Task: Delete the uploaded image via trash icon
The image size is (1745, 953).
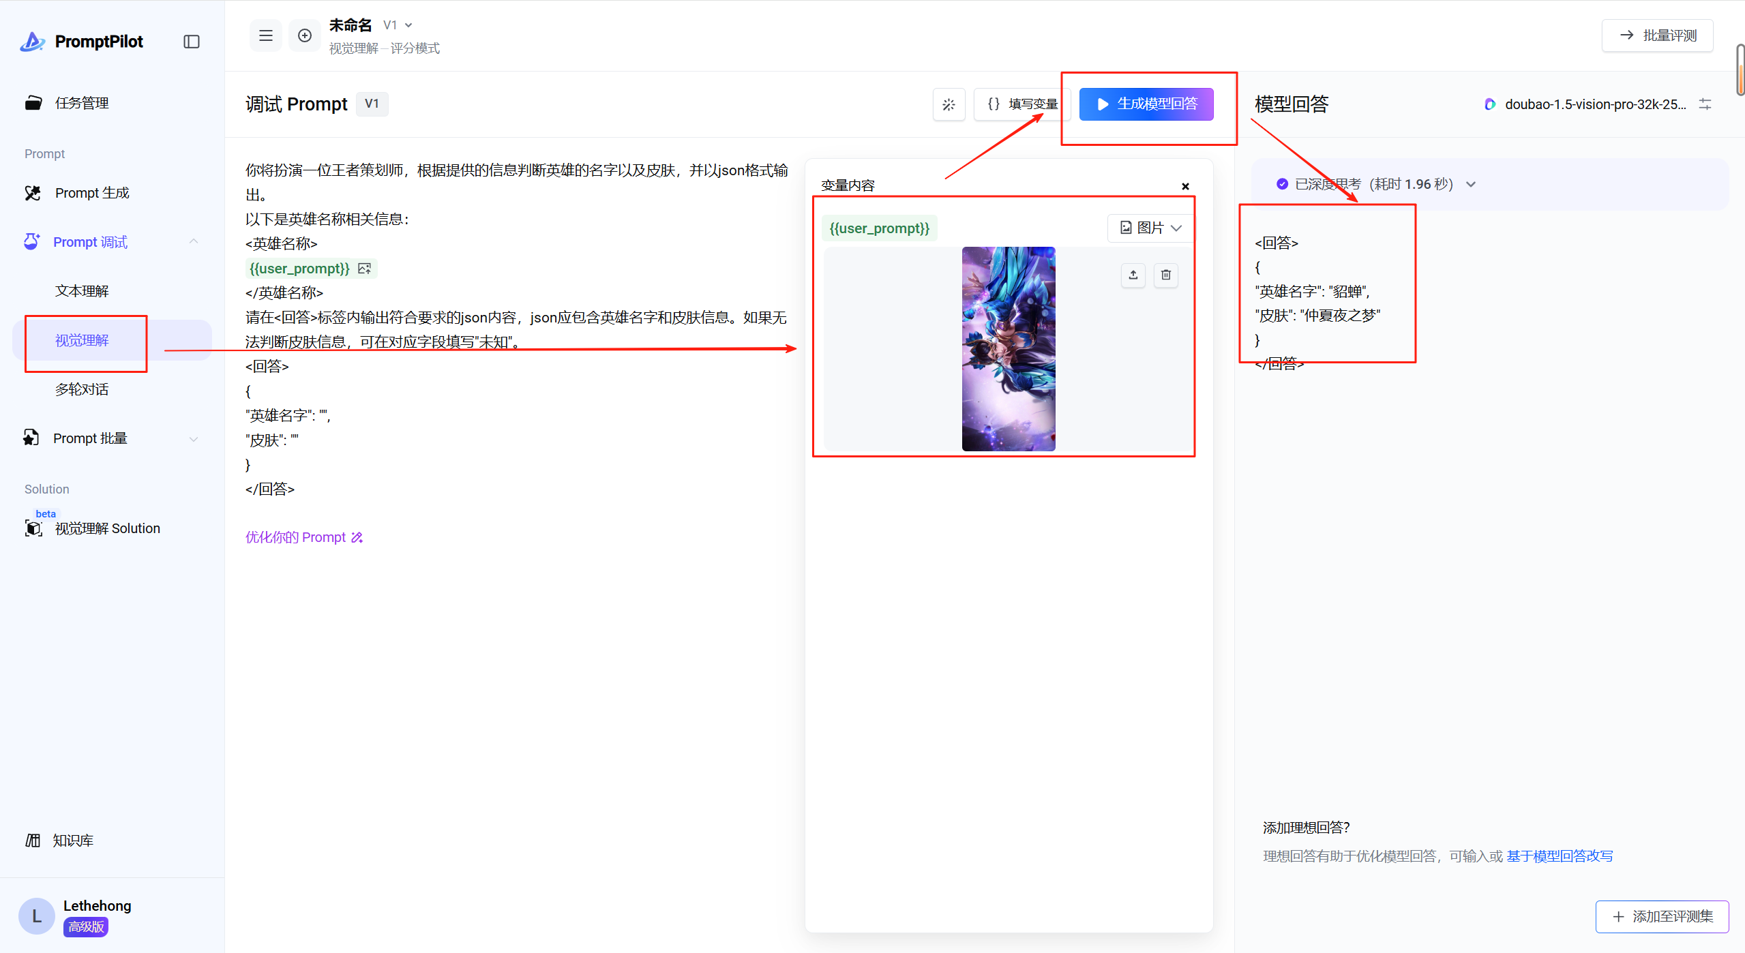Action: tap(1165, 275)
